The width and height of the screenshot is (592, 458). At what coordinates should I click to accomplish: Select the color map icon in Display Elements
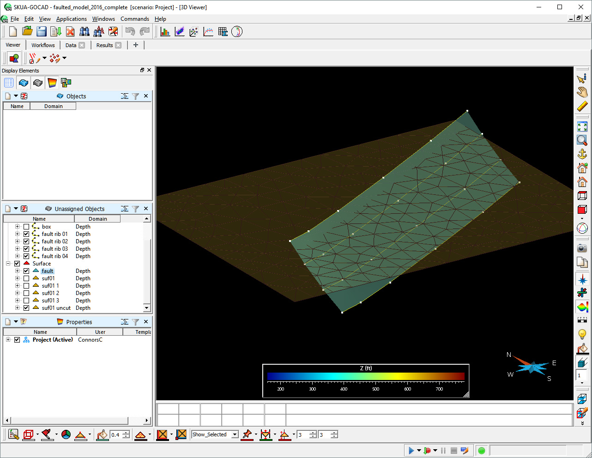click(x=52, y=83)
